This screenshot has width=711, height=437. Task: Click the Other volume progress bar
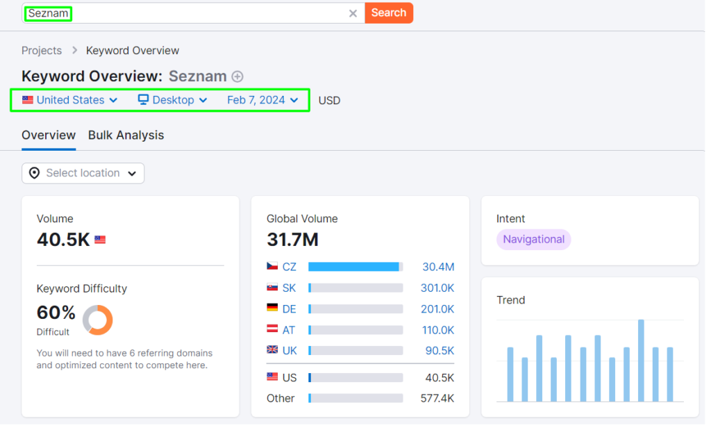point(355,398)
